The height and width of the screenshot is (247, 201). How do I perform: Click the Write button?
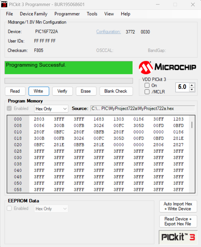click(x=39, y=91)
